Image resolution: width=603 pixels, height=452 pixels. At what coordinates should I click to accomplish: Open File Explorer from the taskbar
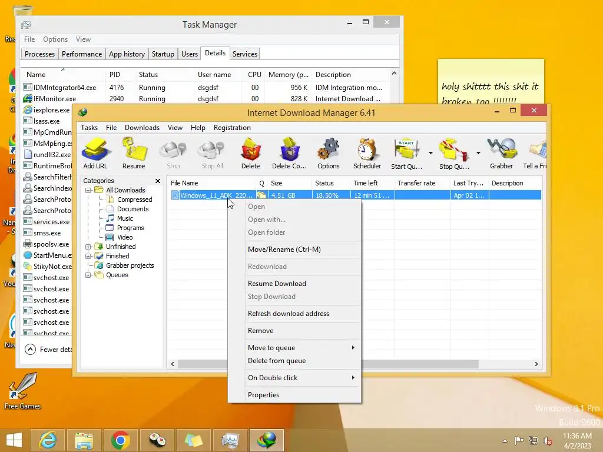[x=84, y=440]
